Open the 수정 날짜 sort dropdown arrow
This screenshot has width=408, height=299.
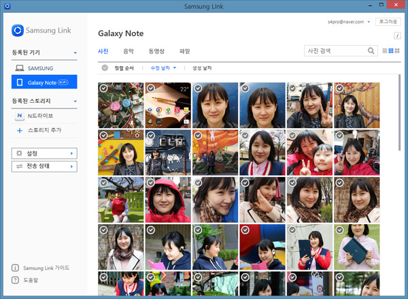coord(175,68)
